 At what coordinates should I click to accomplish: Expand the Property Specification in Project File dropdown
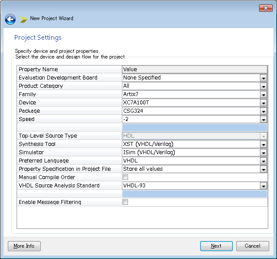pyautogui.click(x=263, y=169)
